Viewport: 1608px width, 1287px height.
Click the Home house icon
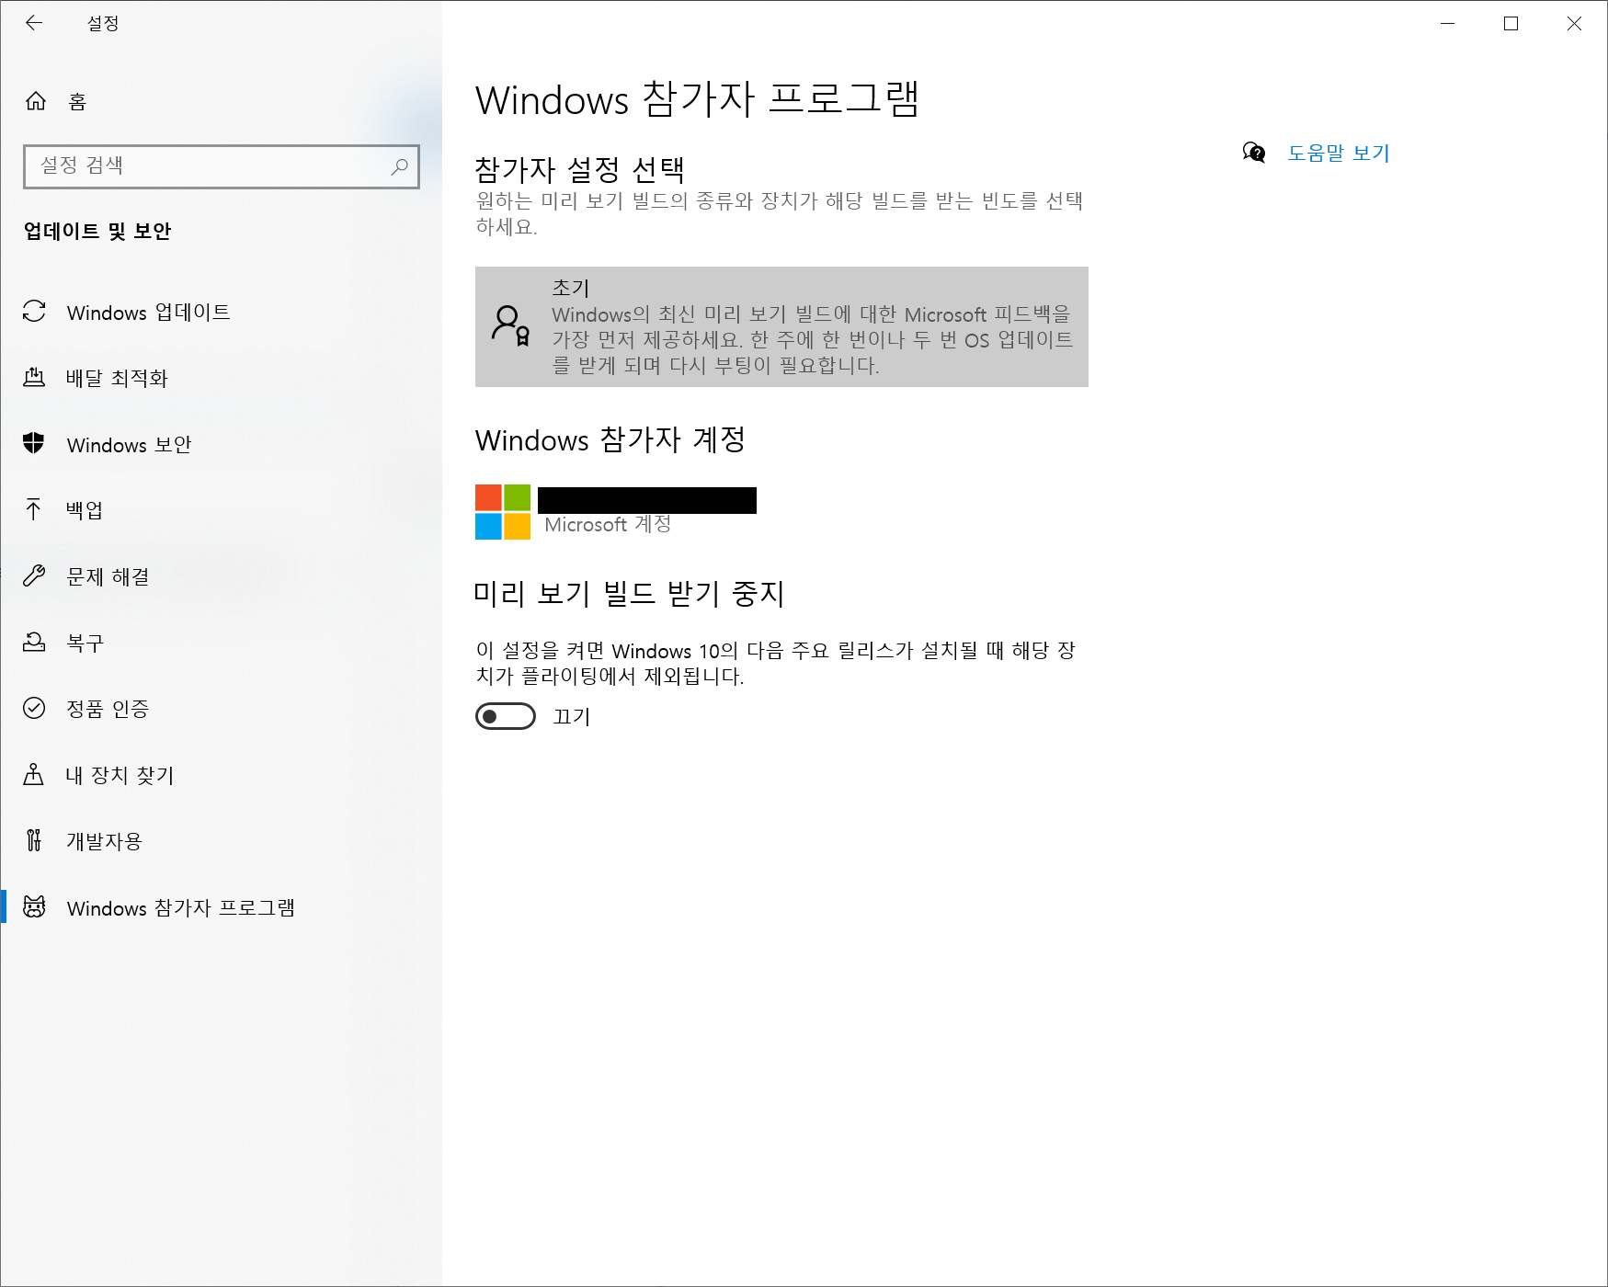(x=36, y=101)
